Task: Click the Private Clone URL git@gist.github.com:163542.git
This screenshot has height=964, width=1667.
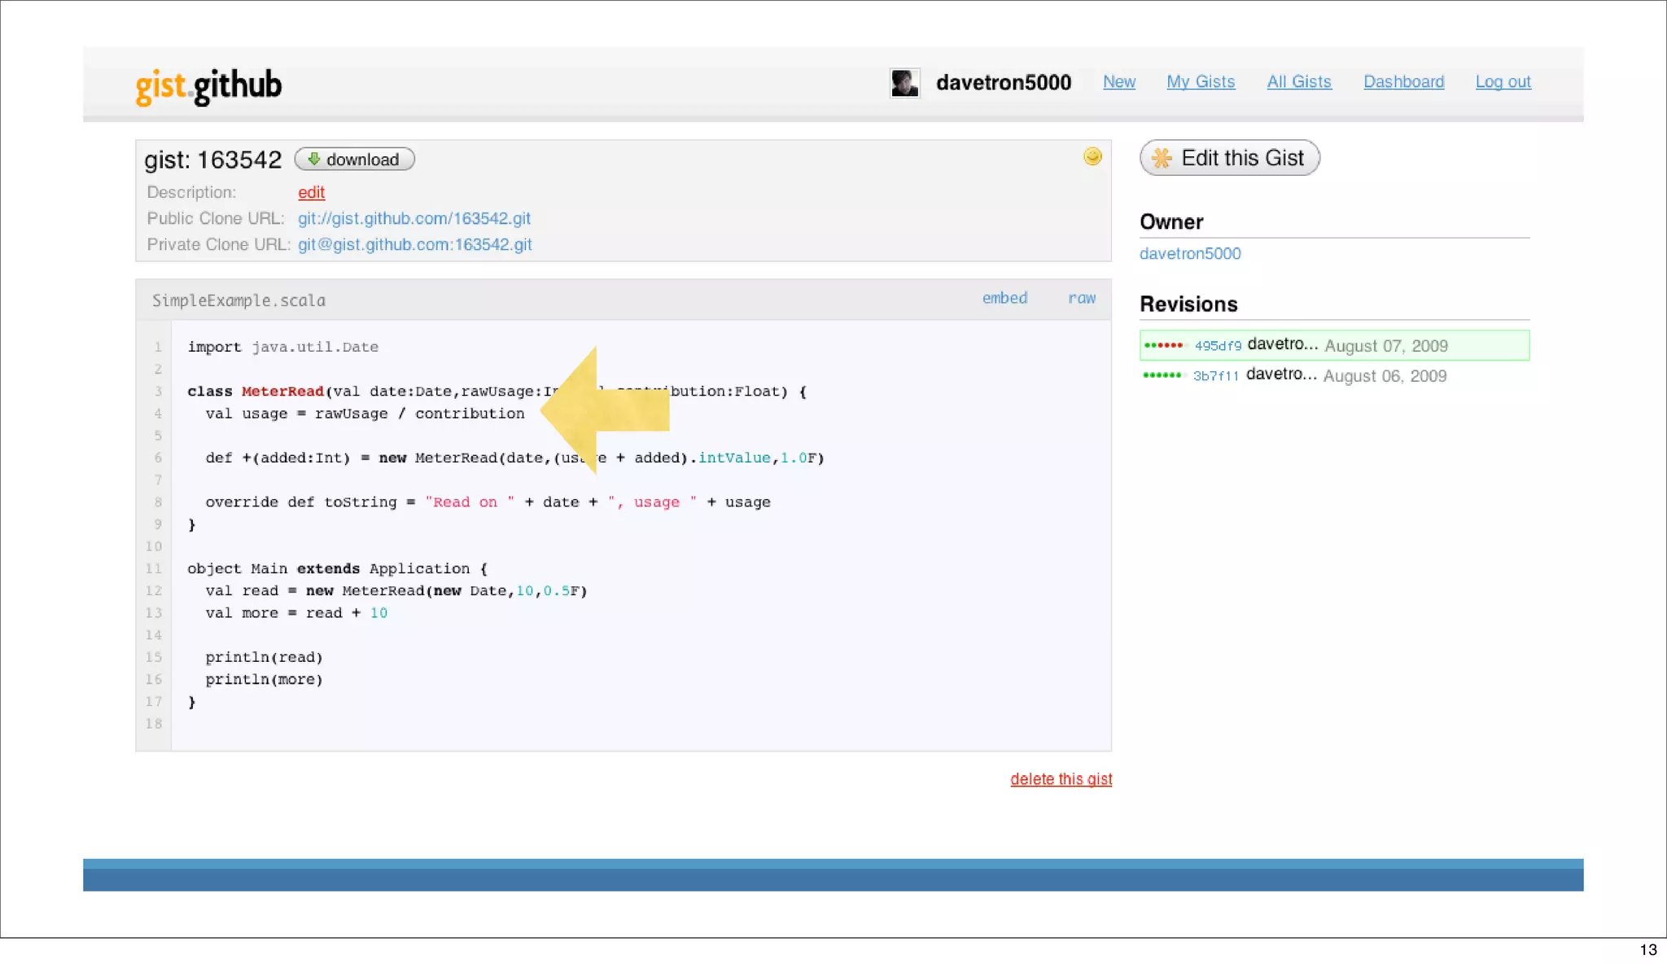Action: click(x=415, y=244)
